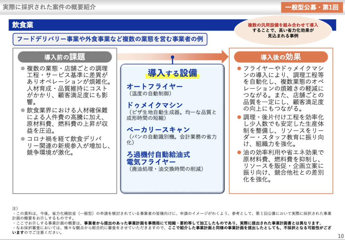
Task: Click the note starting この資料は、今後
Action: pos(171,215)
